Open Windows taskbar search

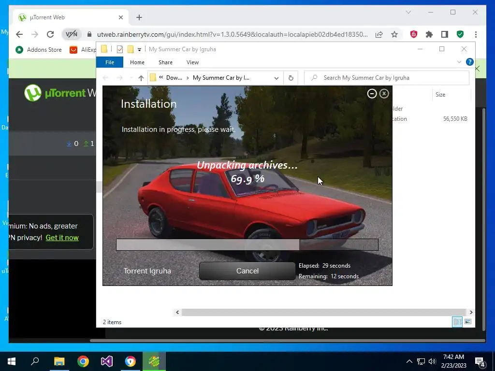(x=35, y=361)
